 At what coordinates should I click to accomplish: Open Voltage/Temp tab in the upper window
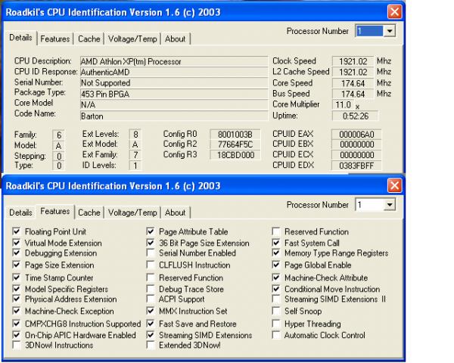coord(132,39)
